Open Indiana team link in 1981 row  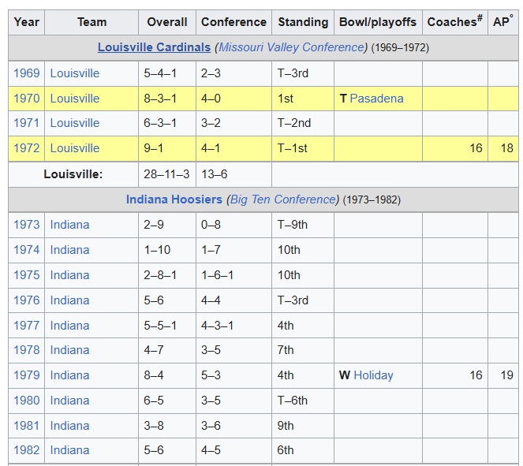69,426
